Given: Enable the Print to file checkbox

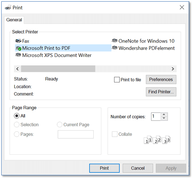Looking at the screenshot, I should (117, 80).
